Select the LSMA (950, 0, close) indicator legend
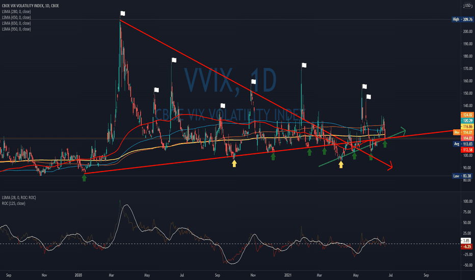This screenshot has height=280, width=475. click(x=16, y=29)
